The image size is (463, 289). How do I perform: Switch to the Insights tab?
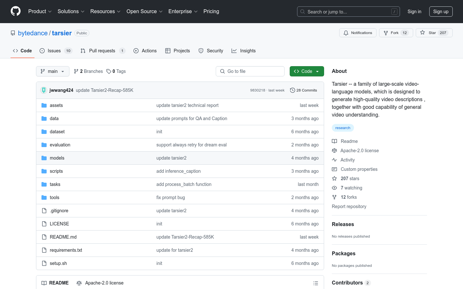[244, 51]
